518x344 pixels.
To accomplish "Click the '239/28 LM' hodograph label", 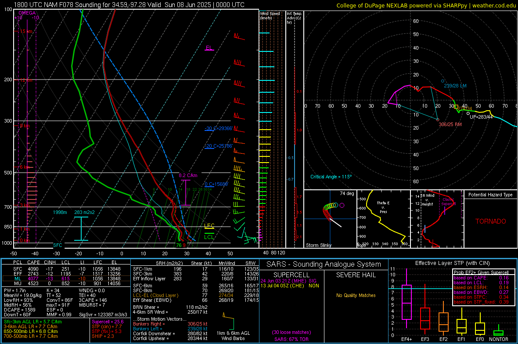I will (x=455, y=86).
